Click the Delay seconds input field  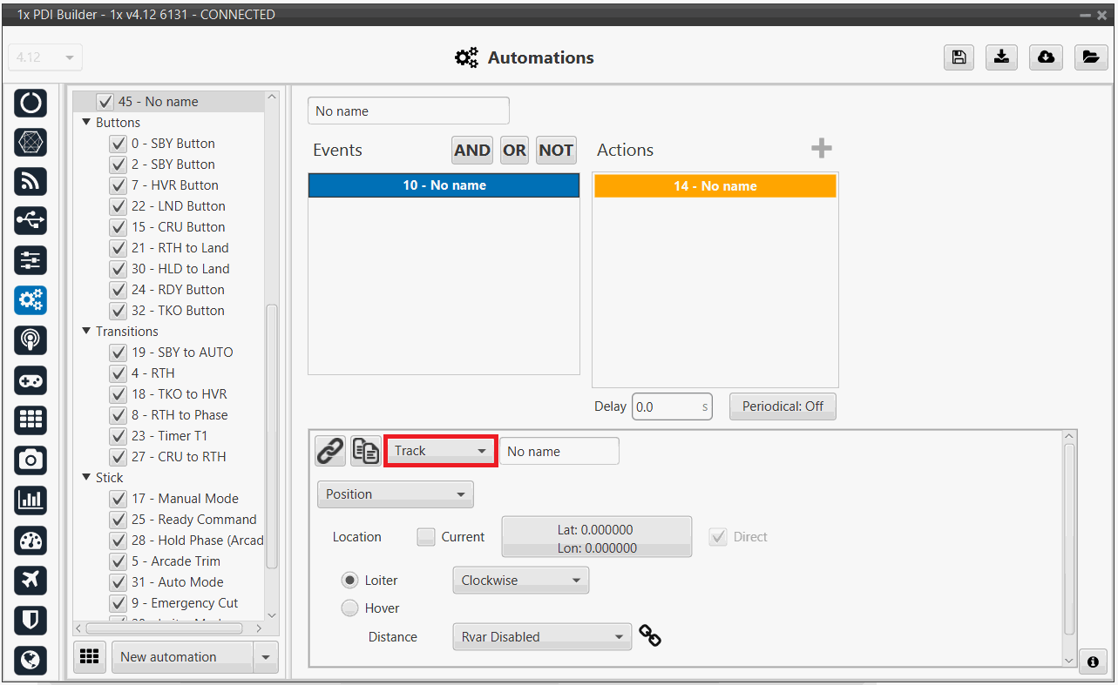[x=666, y=406]
